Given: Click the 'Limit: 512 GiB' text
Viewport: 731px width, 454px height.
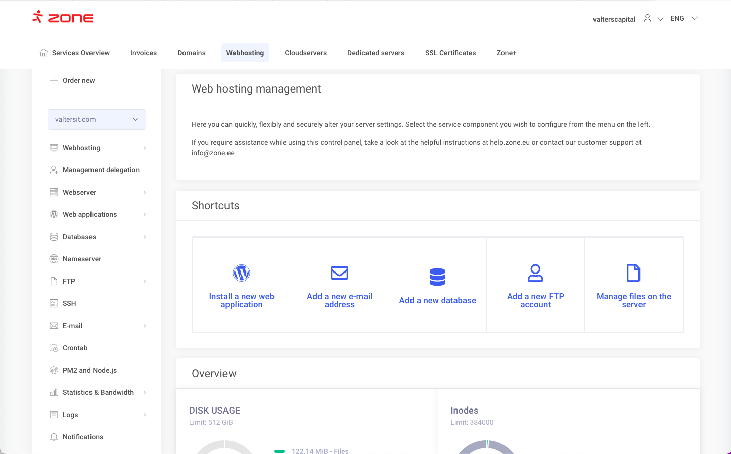Looking at the screenshot, I should [211, 422].
